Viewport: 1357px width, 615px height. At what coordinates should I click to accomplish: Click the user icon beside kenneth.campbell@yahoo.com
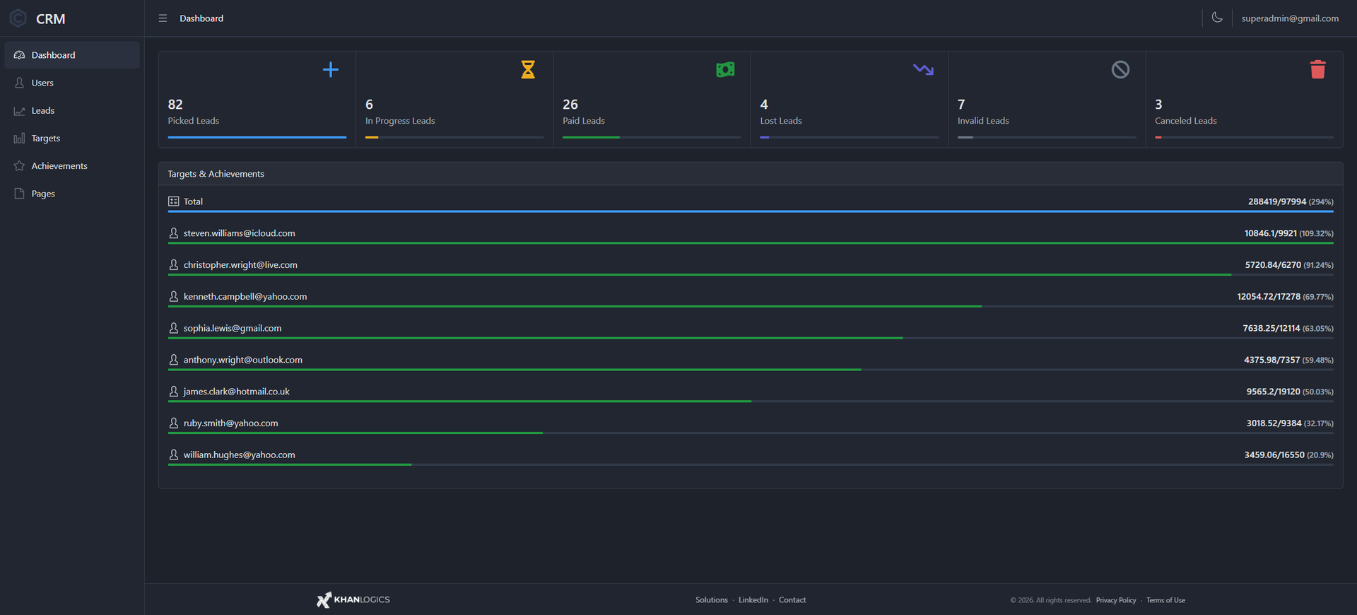click(174, 296)
